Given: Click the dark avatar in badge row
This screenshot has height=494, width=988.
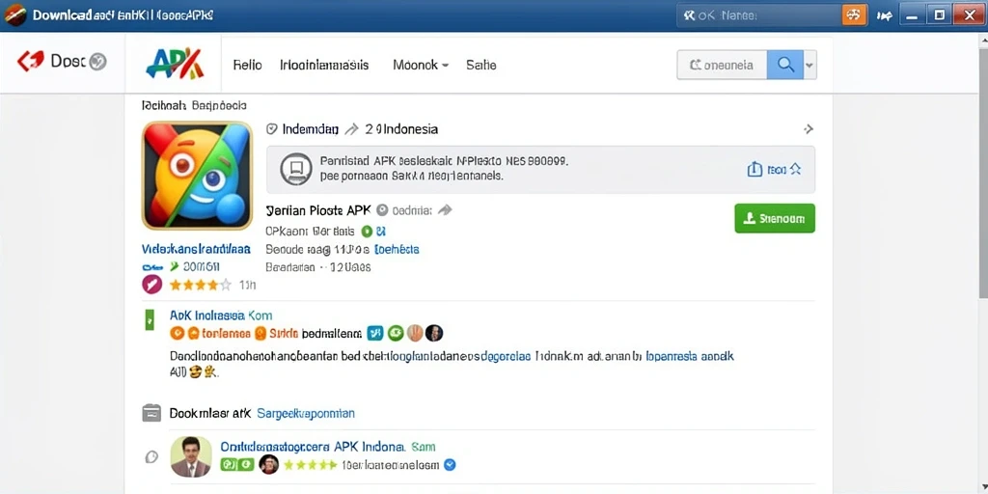Looking at the screenshot, I should coord(434,333).
